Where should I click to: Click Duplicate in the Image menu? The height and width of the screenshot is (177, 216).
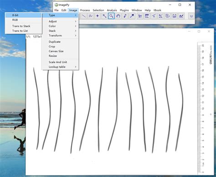(60, 42)
